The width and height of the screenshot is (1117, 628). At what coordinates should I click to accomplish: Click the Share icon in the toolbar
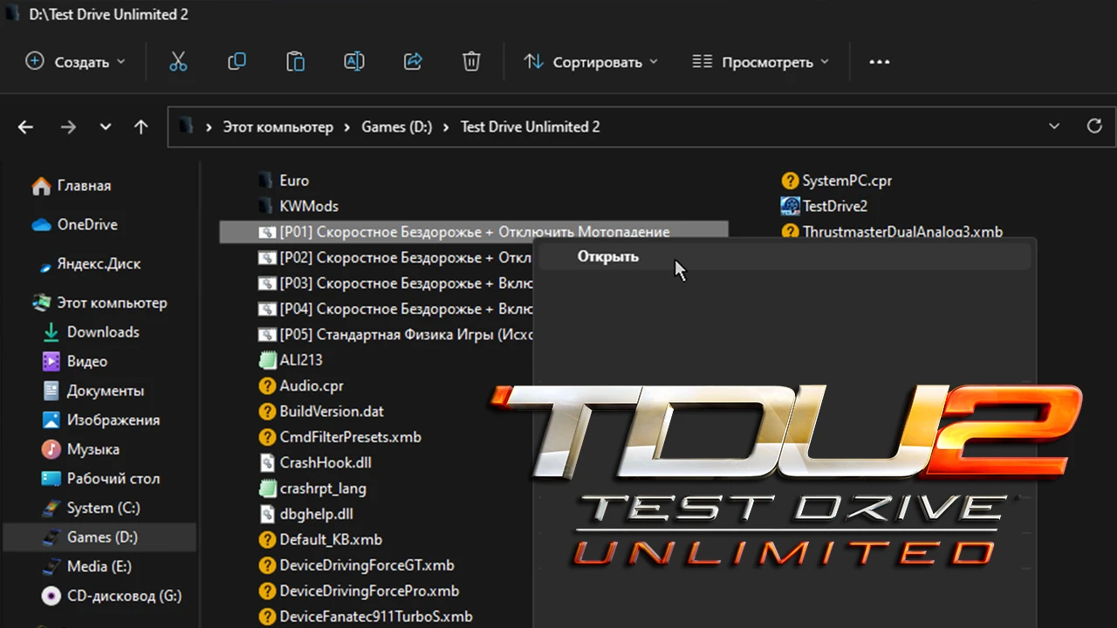pos(412,61)
